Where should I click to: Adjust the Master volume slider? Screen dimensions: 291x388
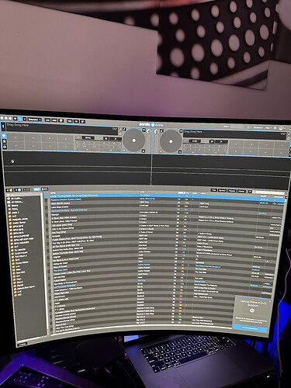pyautogui.click(x=237, y=126)
